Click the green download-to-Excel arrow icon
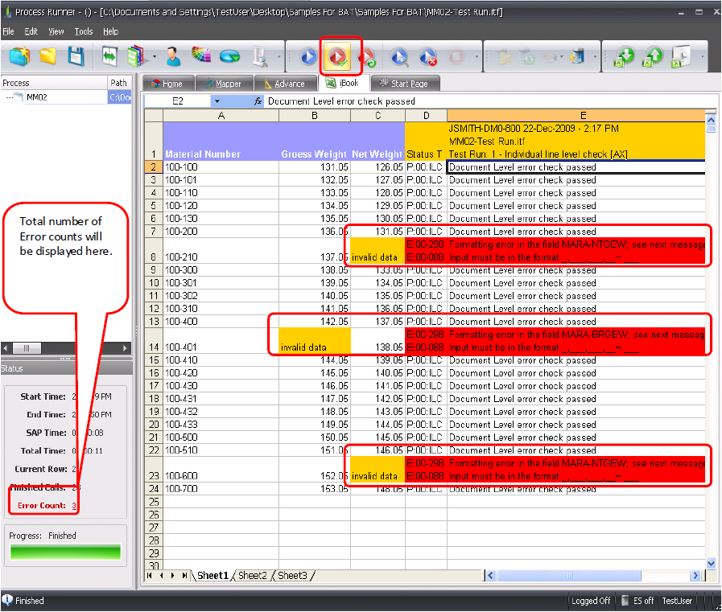This screenshot has width=722, height=612. click(625, 56)
